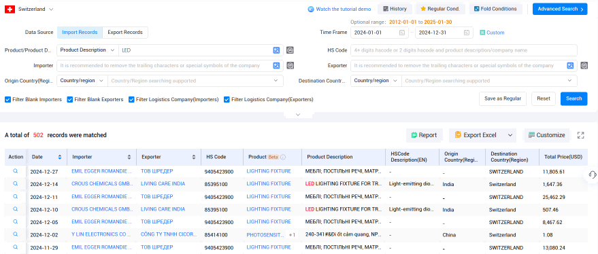Open Origin Country/region type dropdown
Viewport: 598px width, 254px height.
82,81
